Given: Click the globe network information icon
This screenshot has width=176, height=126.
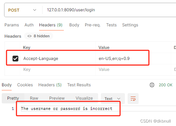Looking at the screenshot, I should tap(152, 85).
